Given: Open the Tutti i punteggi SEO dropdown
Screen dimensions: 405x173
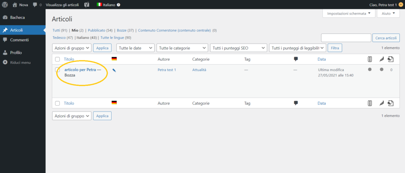Looking at the screenshot, I should click(x=238, y=48).
